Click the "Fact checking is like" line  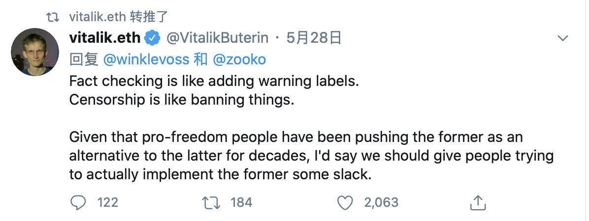coord(214,81)
